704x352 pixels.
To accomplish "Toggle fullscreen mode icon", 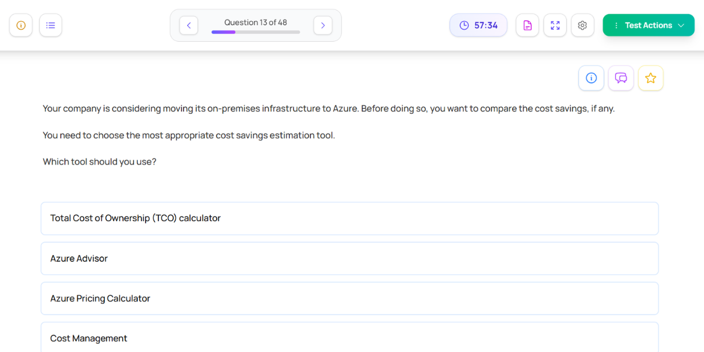I will click(555, 25).
